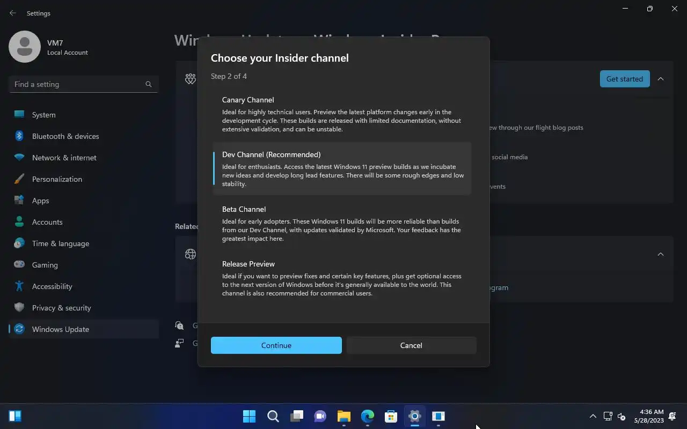Click the Bluetooth icon in sidebar
Screen dimensions: 687x429
pos(19,136)
